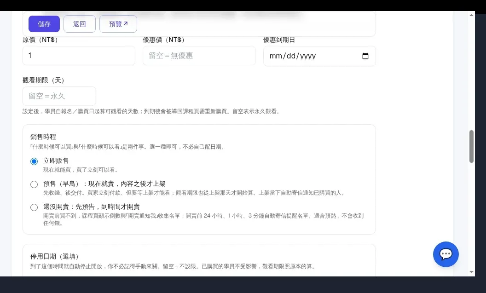Click the 儲存 save button
The image size is (486, 293).
pyautogui.click(x=44, y=24)
